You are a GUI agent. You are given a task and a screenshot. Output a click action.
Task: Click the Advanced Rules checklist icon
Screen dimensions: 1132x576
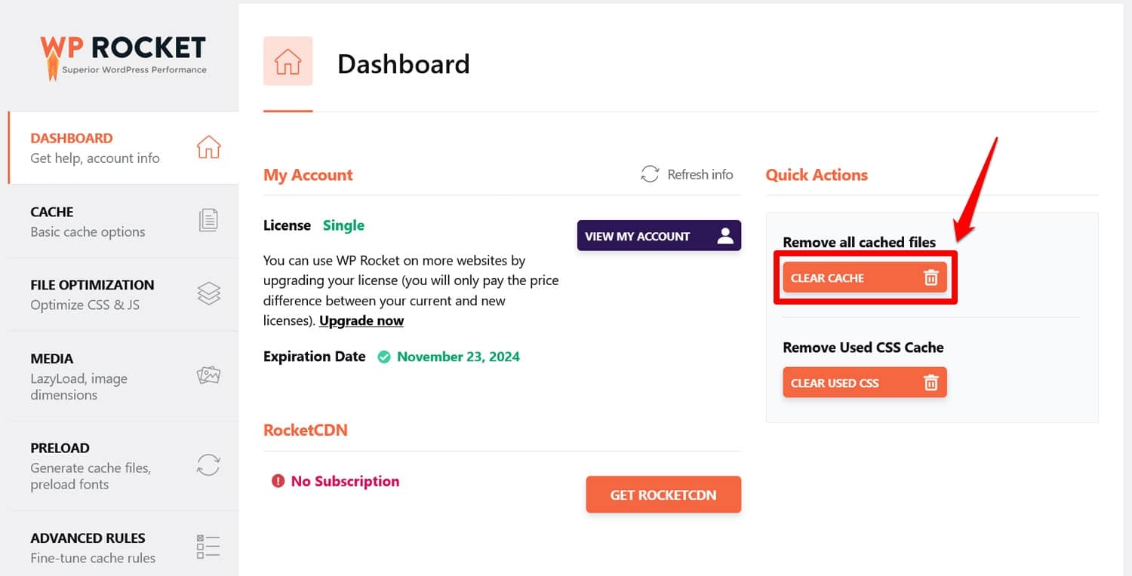tap(208, 547)
